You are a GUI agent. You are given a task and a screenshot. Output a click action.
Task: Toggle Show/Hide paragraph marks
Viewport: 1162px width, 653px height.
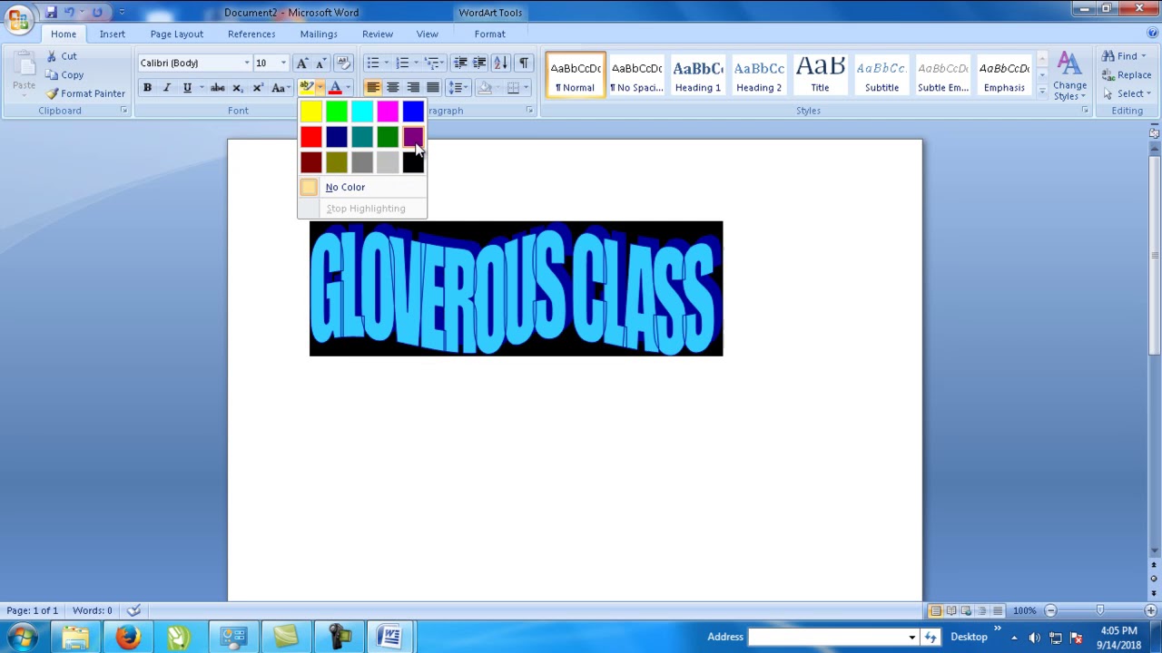point(524,63)
